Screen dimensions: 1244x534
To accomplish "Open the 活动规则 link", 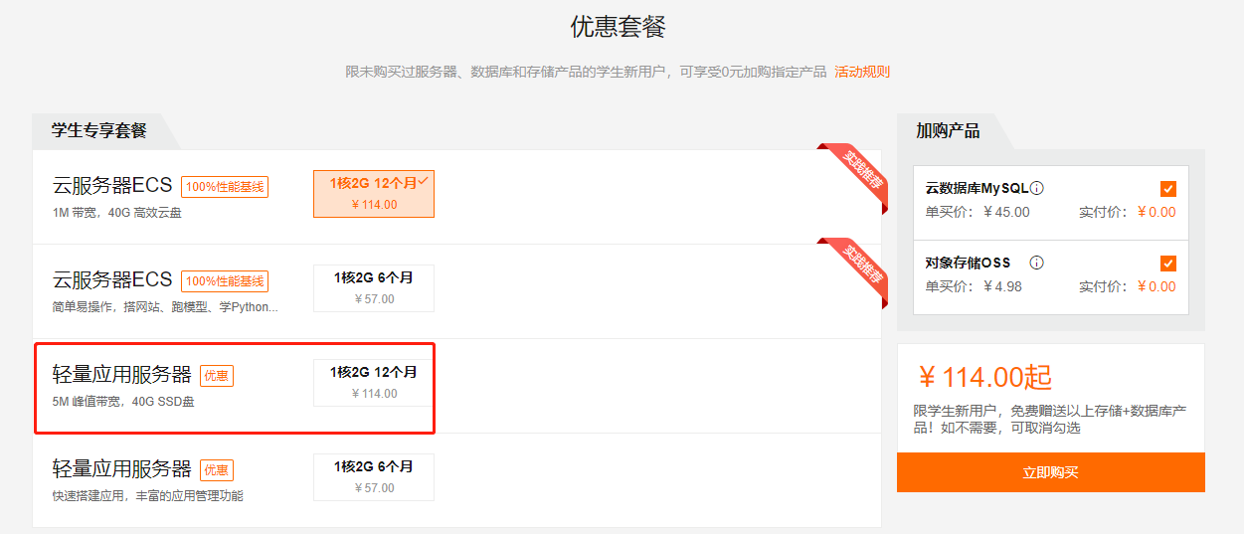I will (x=862, y=72).
